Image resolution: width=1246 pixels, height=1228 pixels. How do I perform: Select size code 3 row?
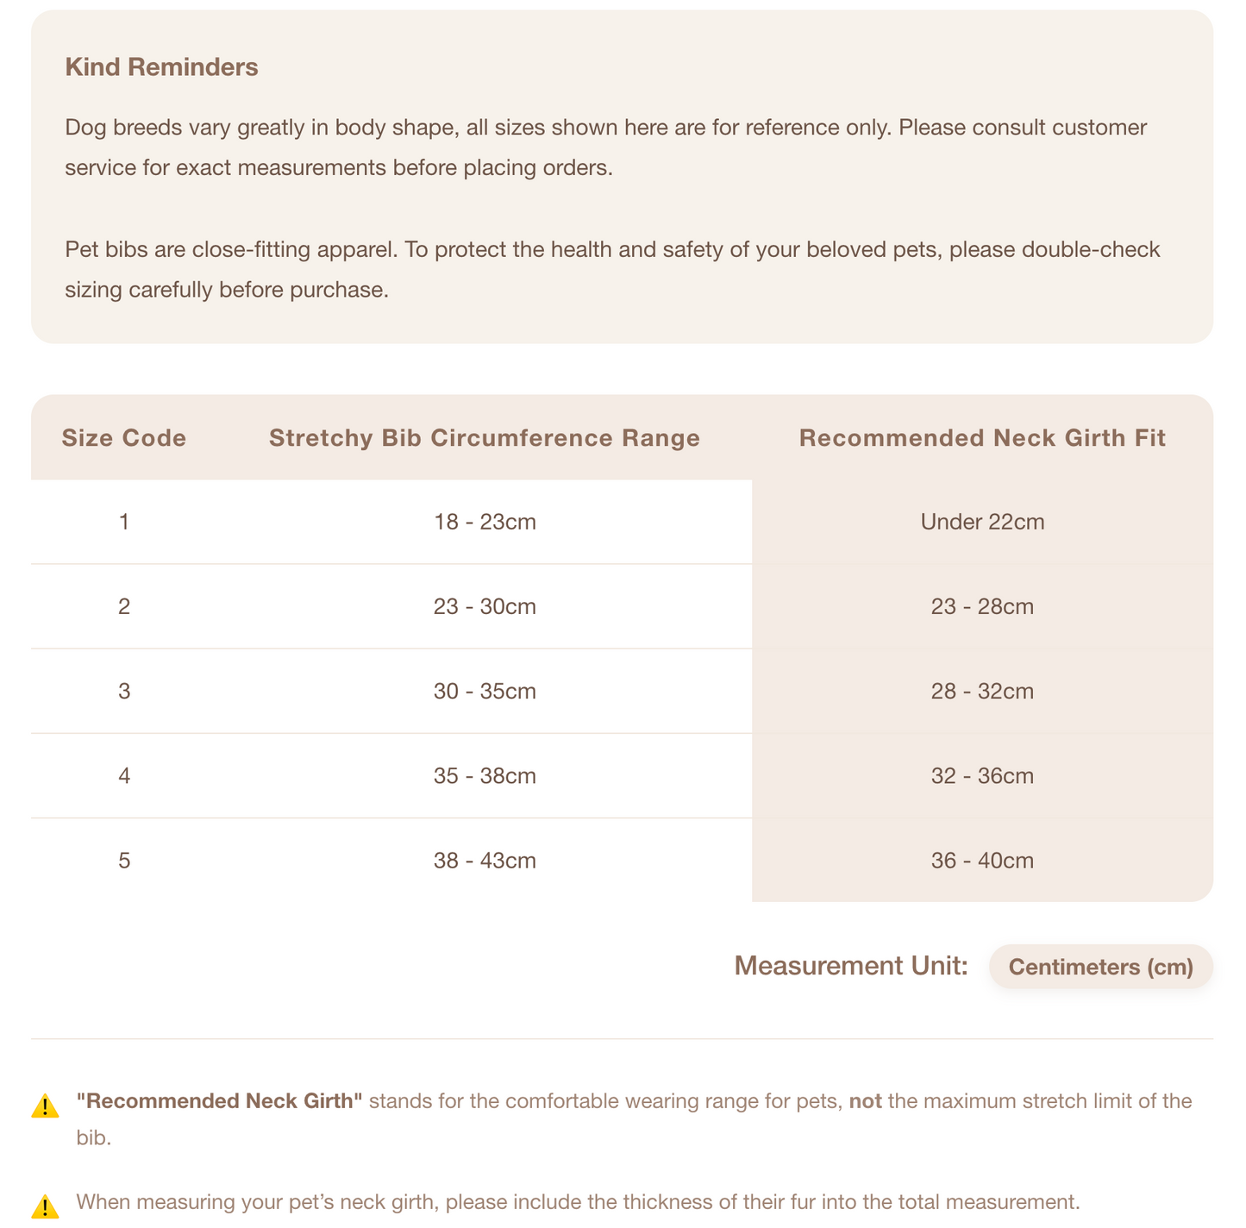point(622,691)
